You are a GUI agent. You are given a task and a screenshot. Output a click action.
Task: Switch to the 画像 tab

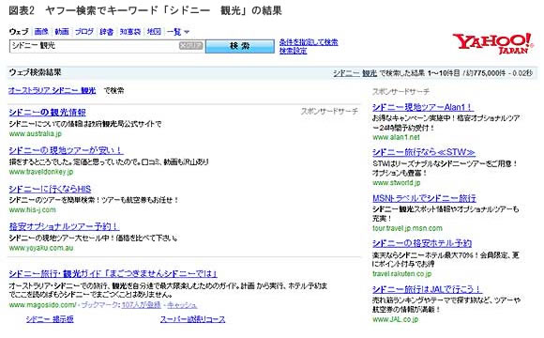click(41, 32)
